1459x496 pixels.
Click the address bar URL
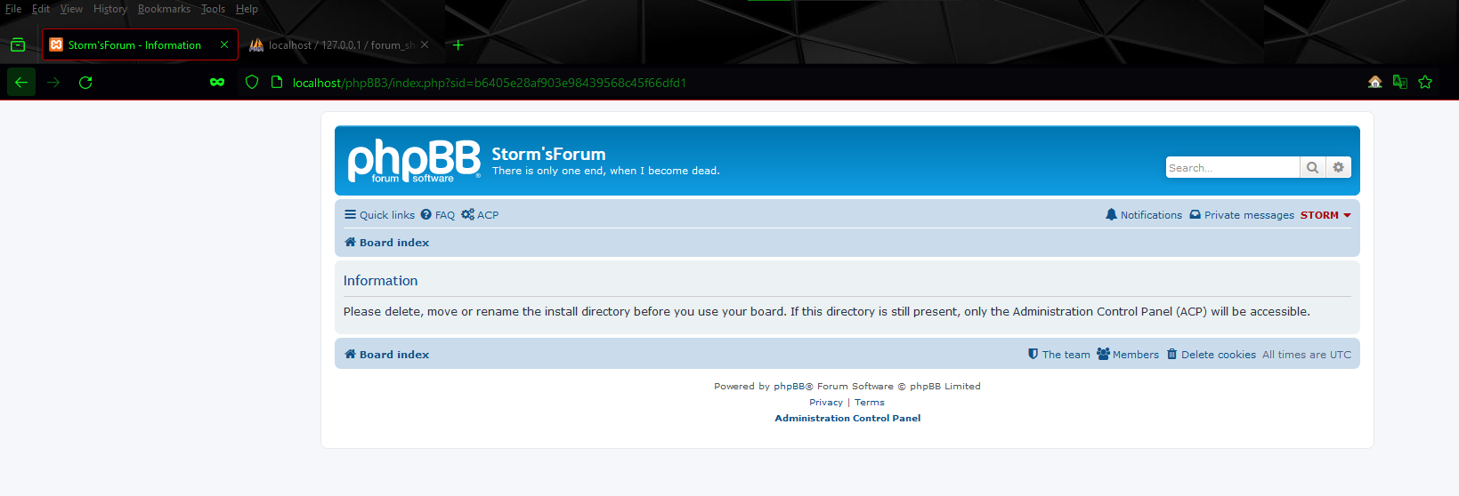pyautogui.click(x=490, y=83)
